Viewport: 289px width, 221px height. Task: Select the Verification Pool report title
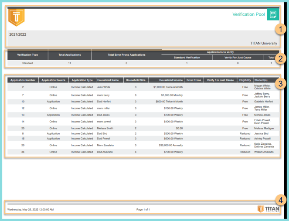click(x=248, y=14)
